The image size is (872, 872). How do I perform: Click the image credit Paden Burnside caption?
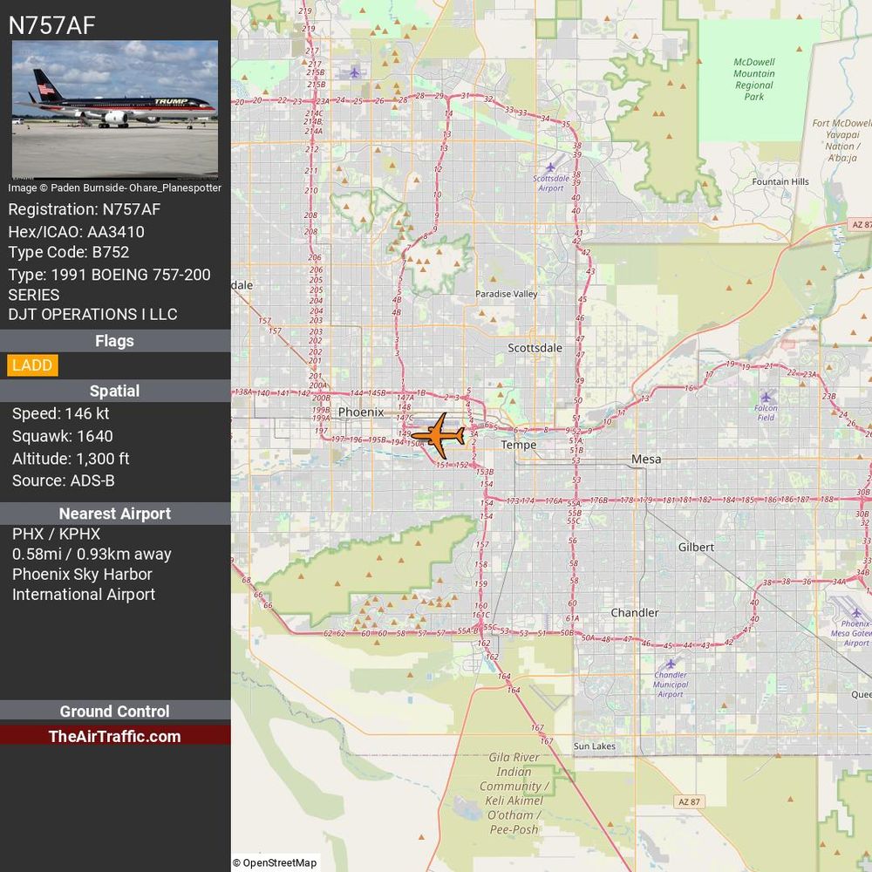[114, 188]
